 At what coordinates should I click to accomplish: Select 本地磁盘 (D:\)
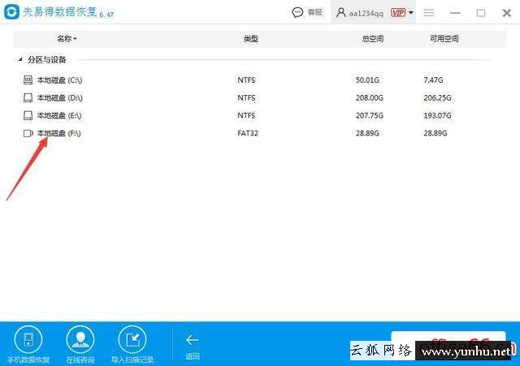59,97
